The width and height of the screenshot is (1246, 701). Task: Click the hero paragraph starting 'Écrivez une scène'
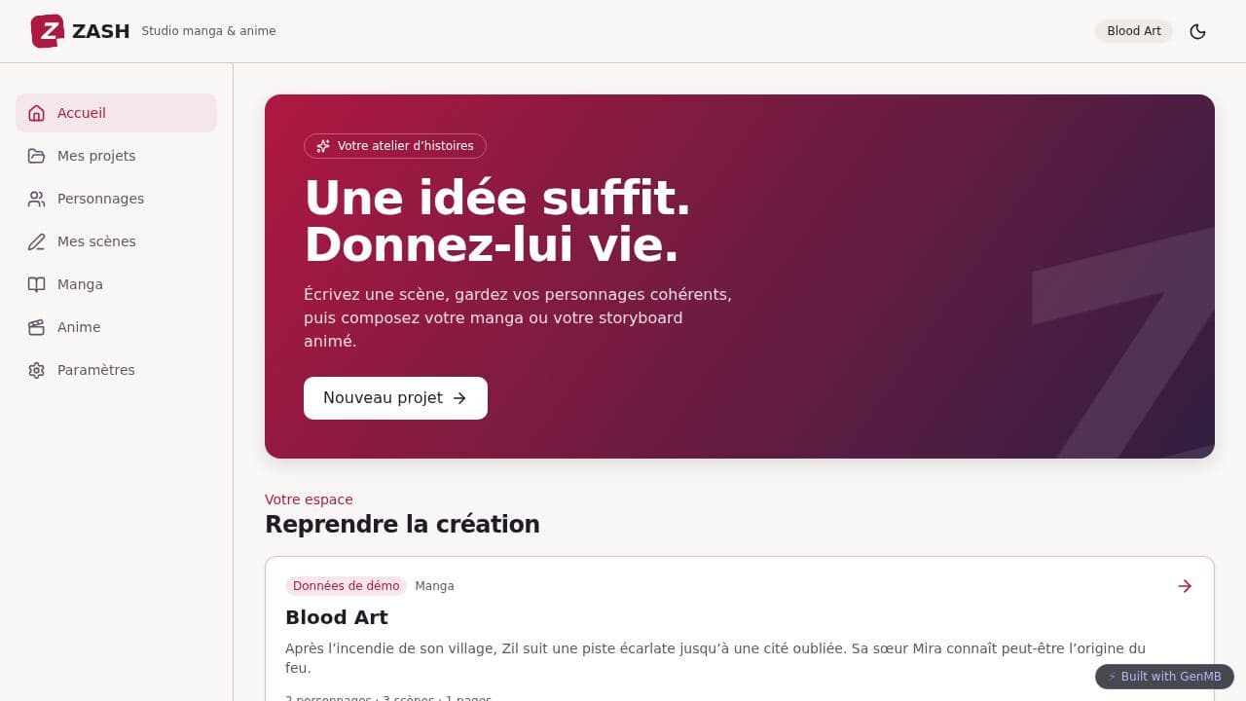[518, 318]
